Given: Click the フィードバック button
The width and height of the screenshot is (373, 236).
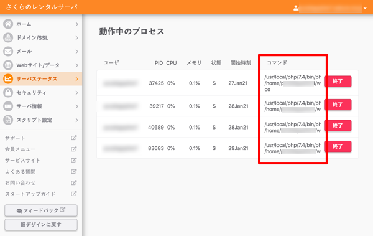Looking at the screenshot, I should point(41,210).
